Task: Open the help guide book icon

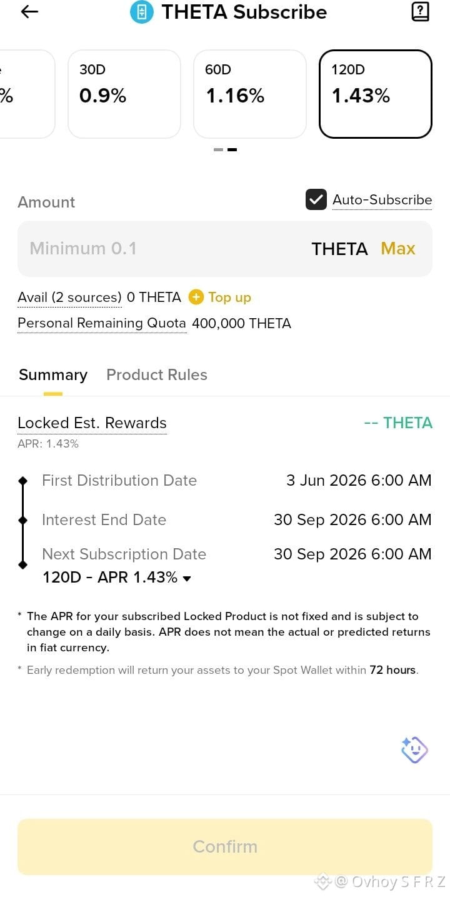Action: tap(421, 11)
